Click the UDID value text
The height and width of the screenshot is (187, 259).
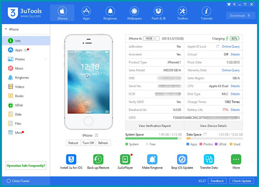coord(206,118)
